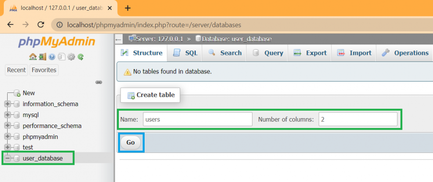This screenshot has width=433, height=182.
Task: Select mysql in the database tree
Action: pos(30,115)
